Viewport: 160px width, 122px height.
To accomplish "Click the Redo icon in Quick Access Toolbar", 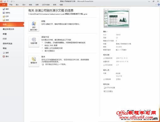I will tap(11, 1).
